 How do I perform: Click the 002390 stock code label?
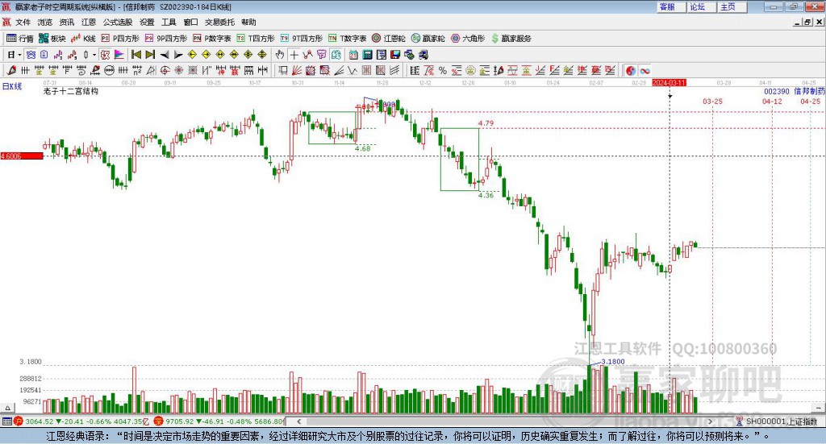click(777, 92)
